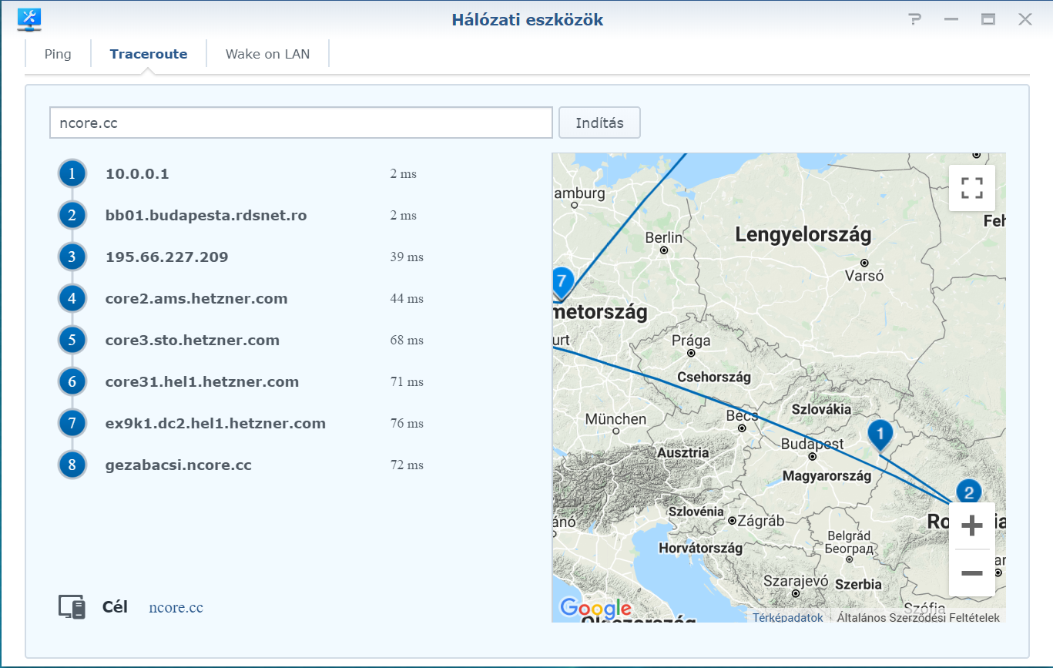This screenshot has width=1053, height=668.
Task: Click Varsó city label on map
Action: pos(864,275)
